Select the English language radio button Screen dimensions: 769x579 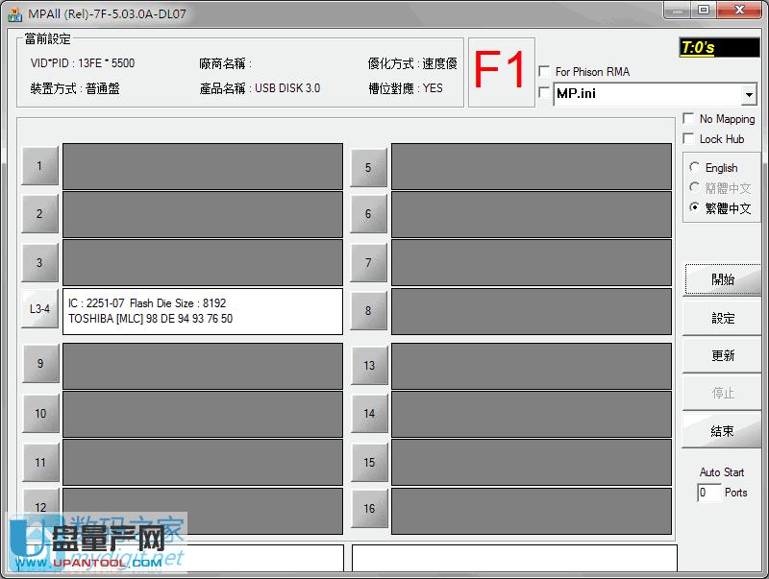point(695,168)
